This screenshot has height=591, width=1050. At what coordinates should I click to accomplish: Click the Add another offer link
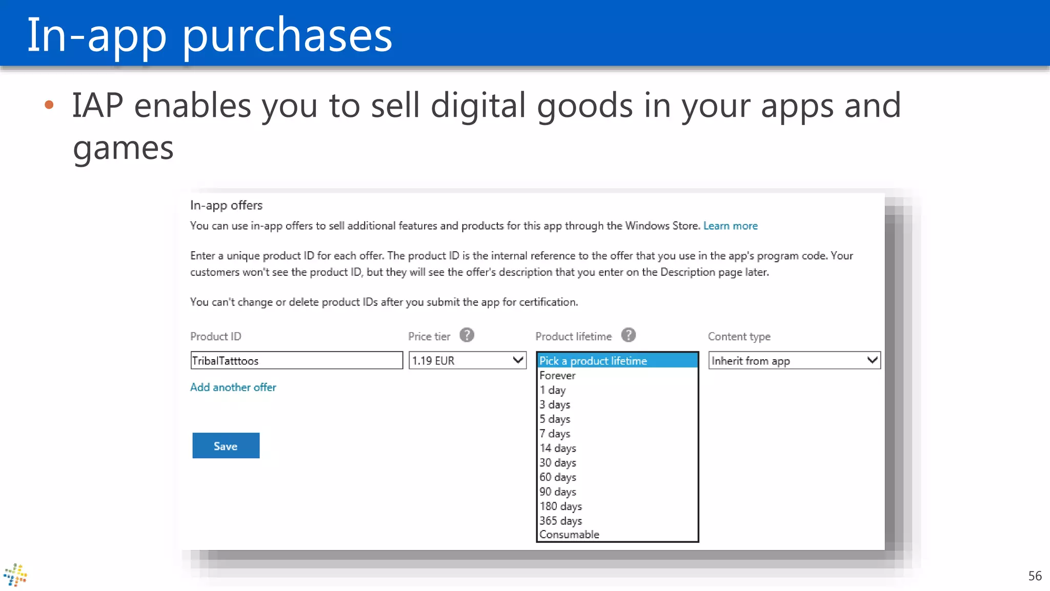click(233, 387)
